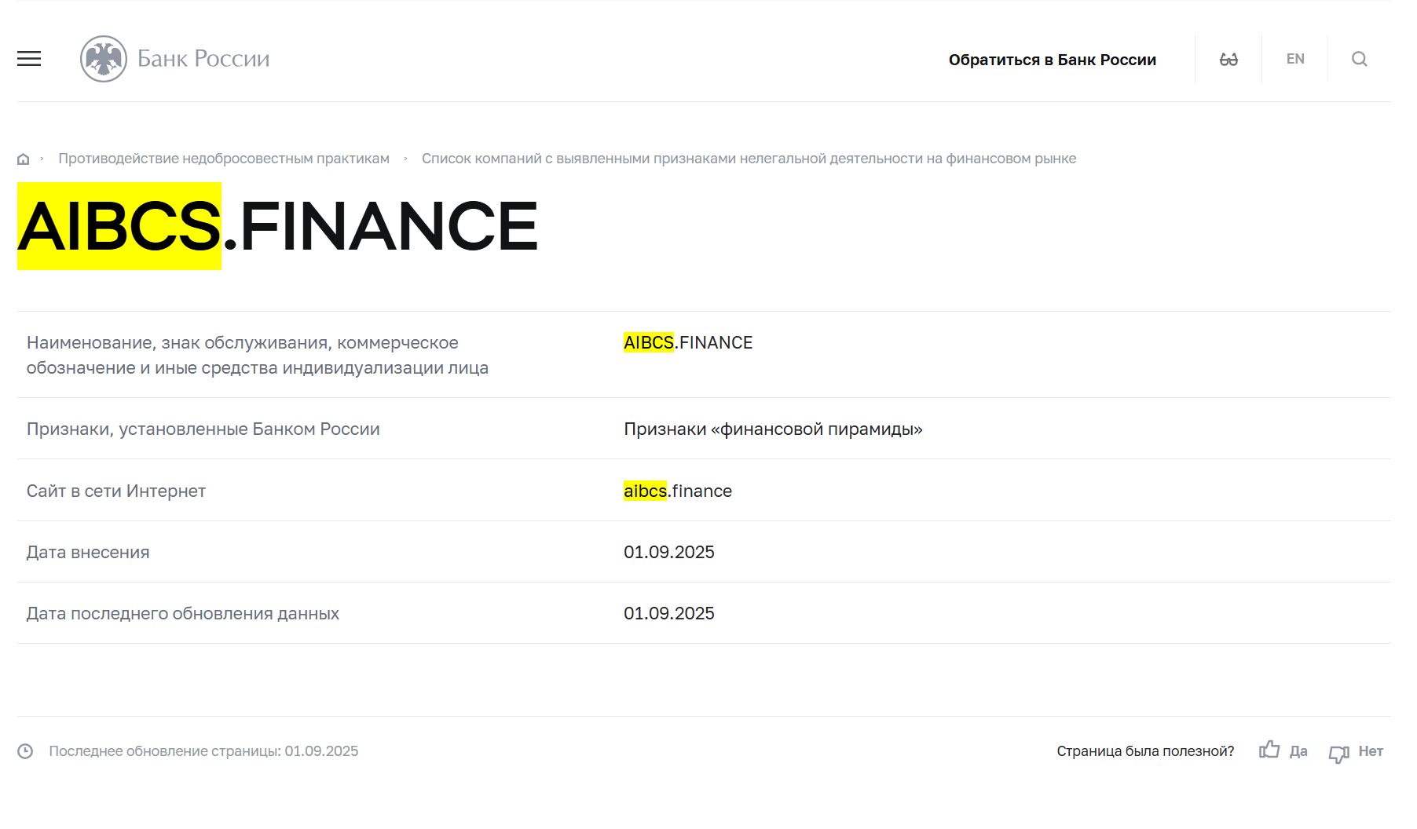The image size is (1417, 829).
Task: Click the Наименование, знак обслуживания label
Action: pyautogui.click(x=258, y=355)
